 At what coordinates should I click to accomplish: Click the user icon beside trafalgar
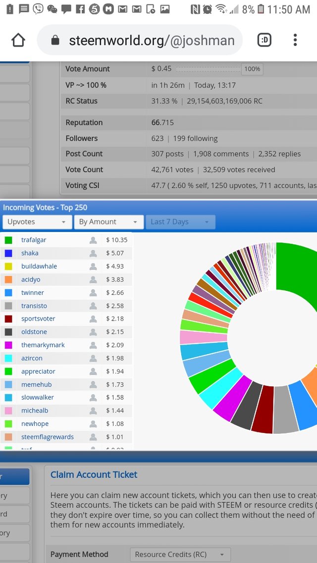(93, 240)
